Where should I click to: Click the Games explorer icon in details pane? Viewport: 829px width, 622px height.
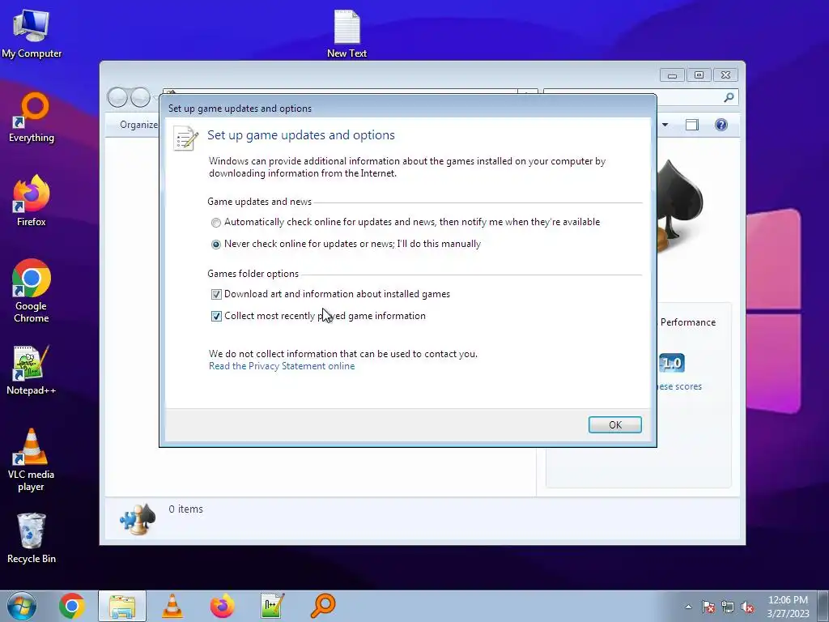click(x=138, y=519)
